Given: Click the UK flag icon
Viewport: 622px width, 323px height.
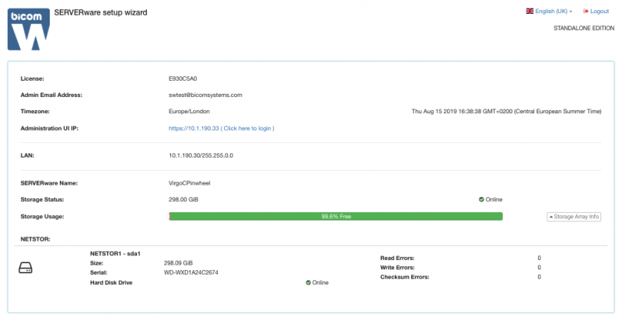Looking at the screenshot, I should coord(529,11).
